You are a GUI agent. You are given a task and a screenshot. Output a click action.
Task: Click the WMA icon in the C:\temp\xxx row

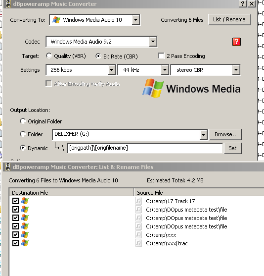point(25,235)
